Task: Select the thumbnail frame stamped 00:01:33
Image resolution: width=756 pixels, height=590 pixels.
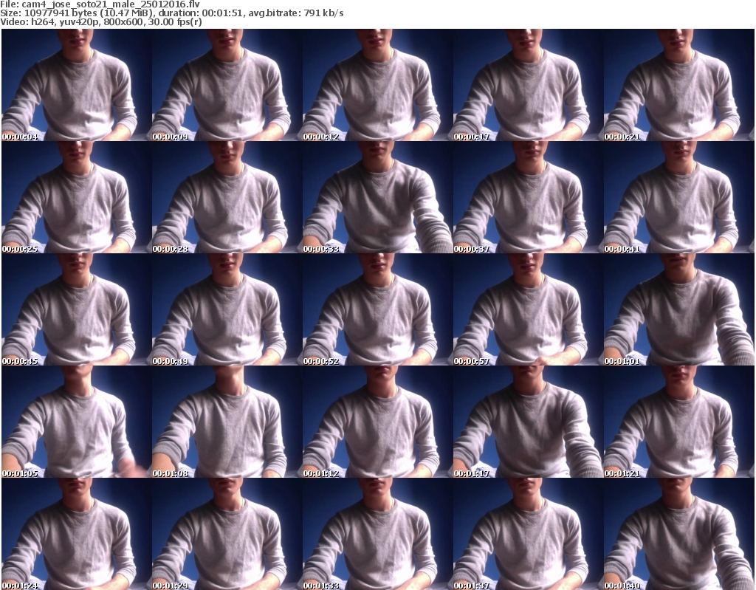Action: pyautogui.click(x=377, y=534)
